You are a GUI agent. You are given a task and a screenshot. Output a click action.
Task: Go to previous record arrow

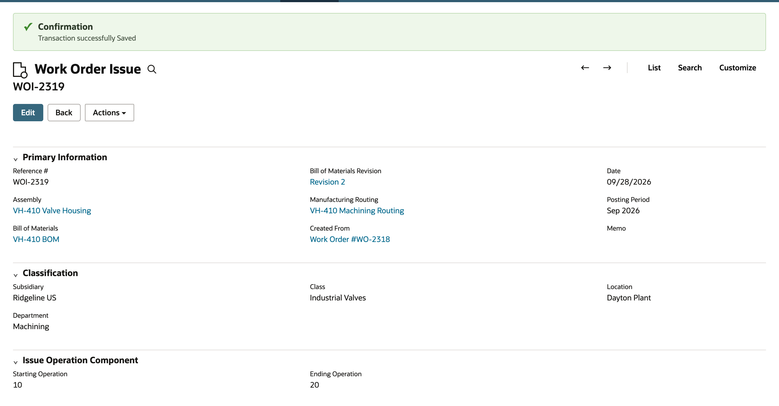coord(585,68)
